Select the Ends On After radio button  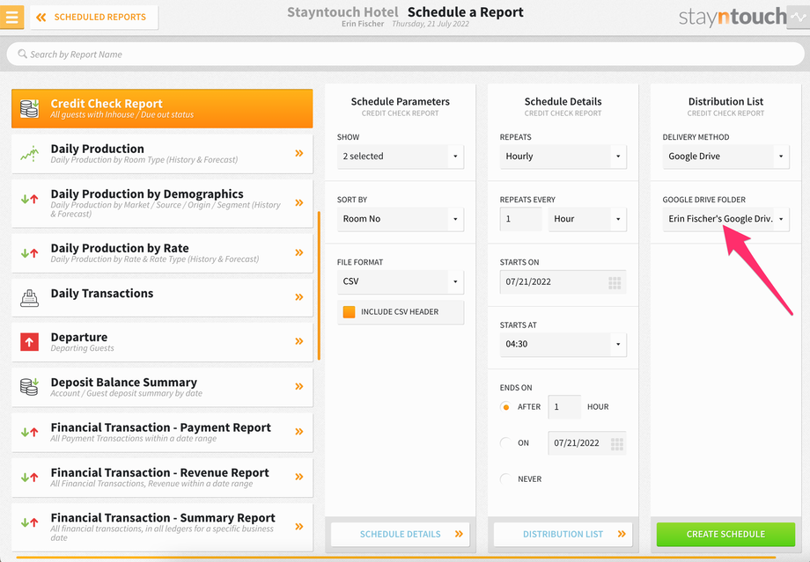pos(505,406)
